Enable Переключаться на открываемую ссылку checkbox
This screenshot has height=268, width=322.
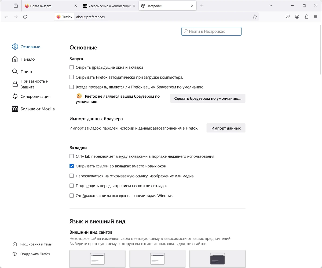72,176
